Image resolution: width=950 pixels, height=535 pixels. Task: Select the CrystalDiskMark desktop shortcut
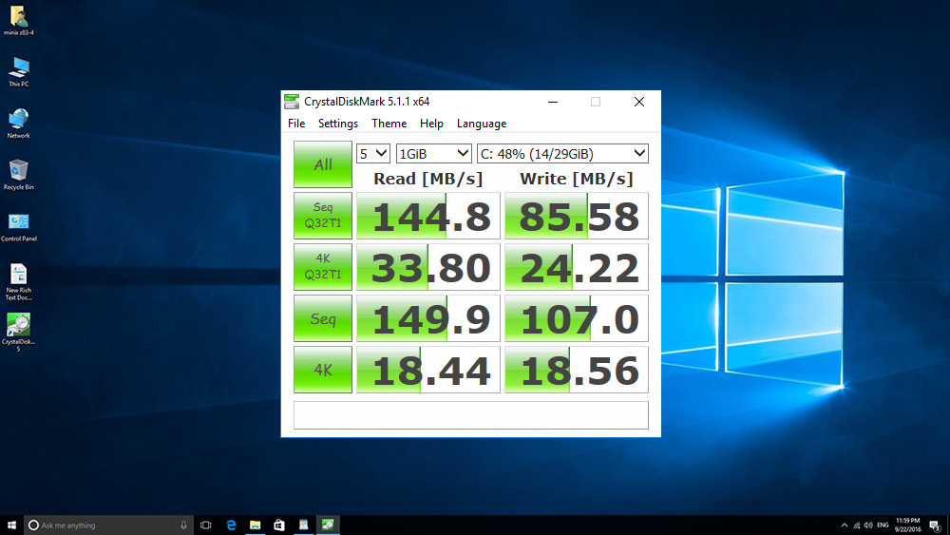tap(18, 326)
